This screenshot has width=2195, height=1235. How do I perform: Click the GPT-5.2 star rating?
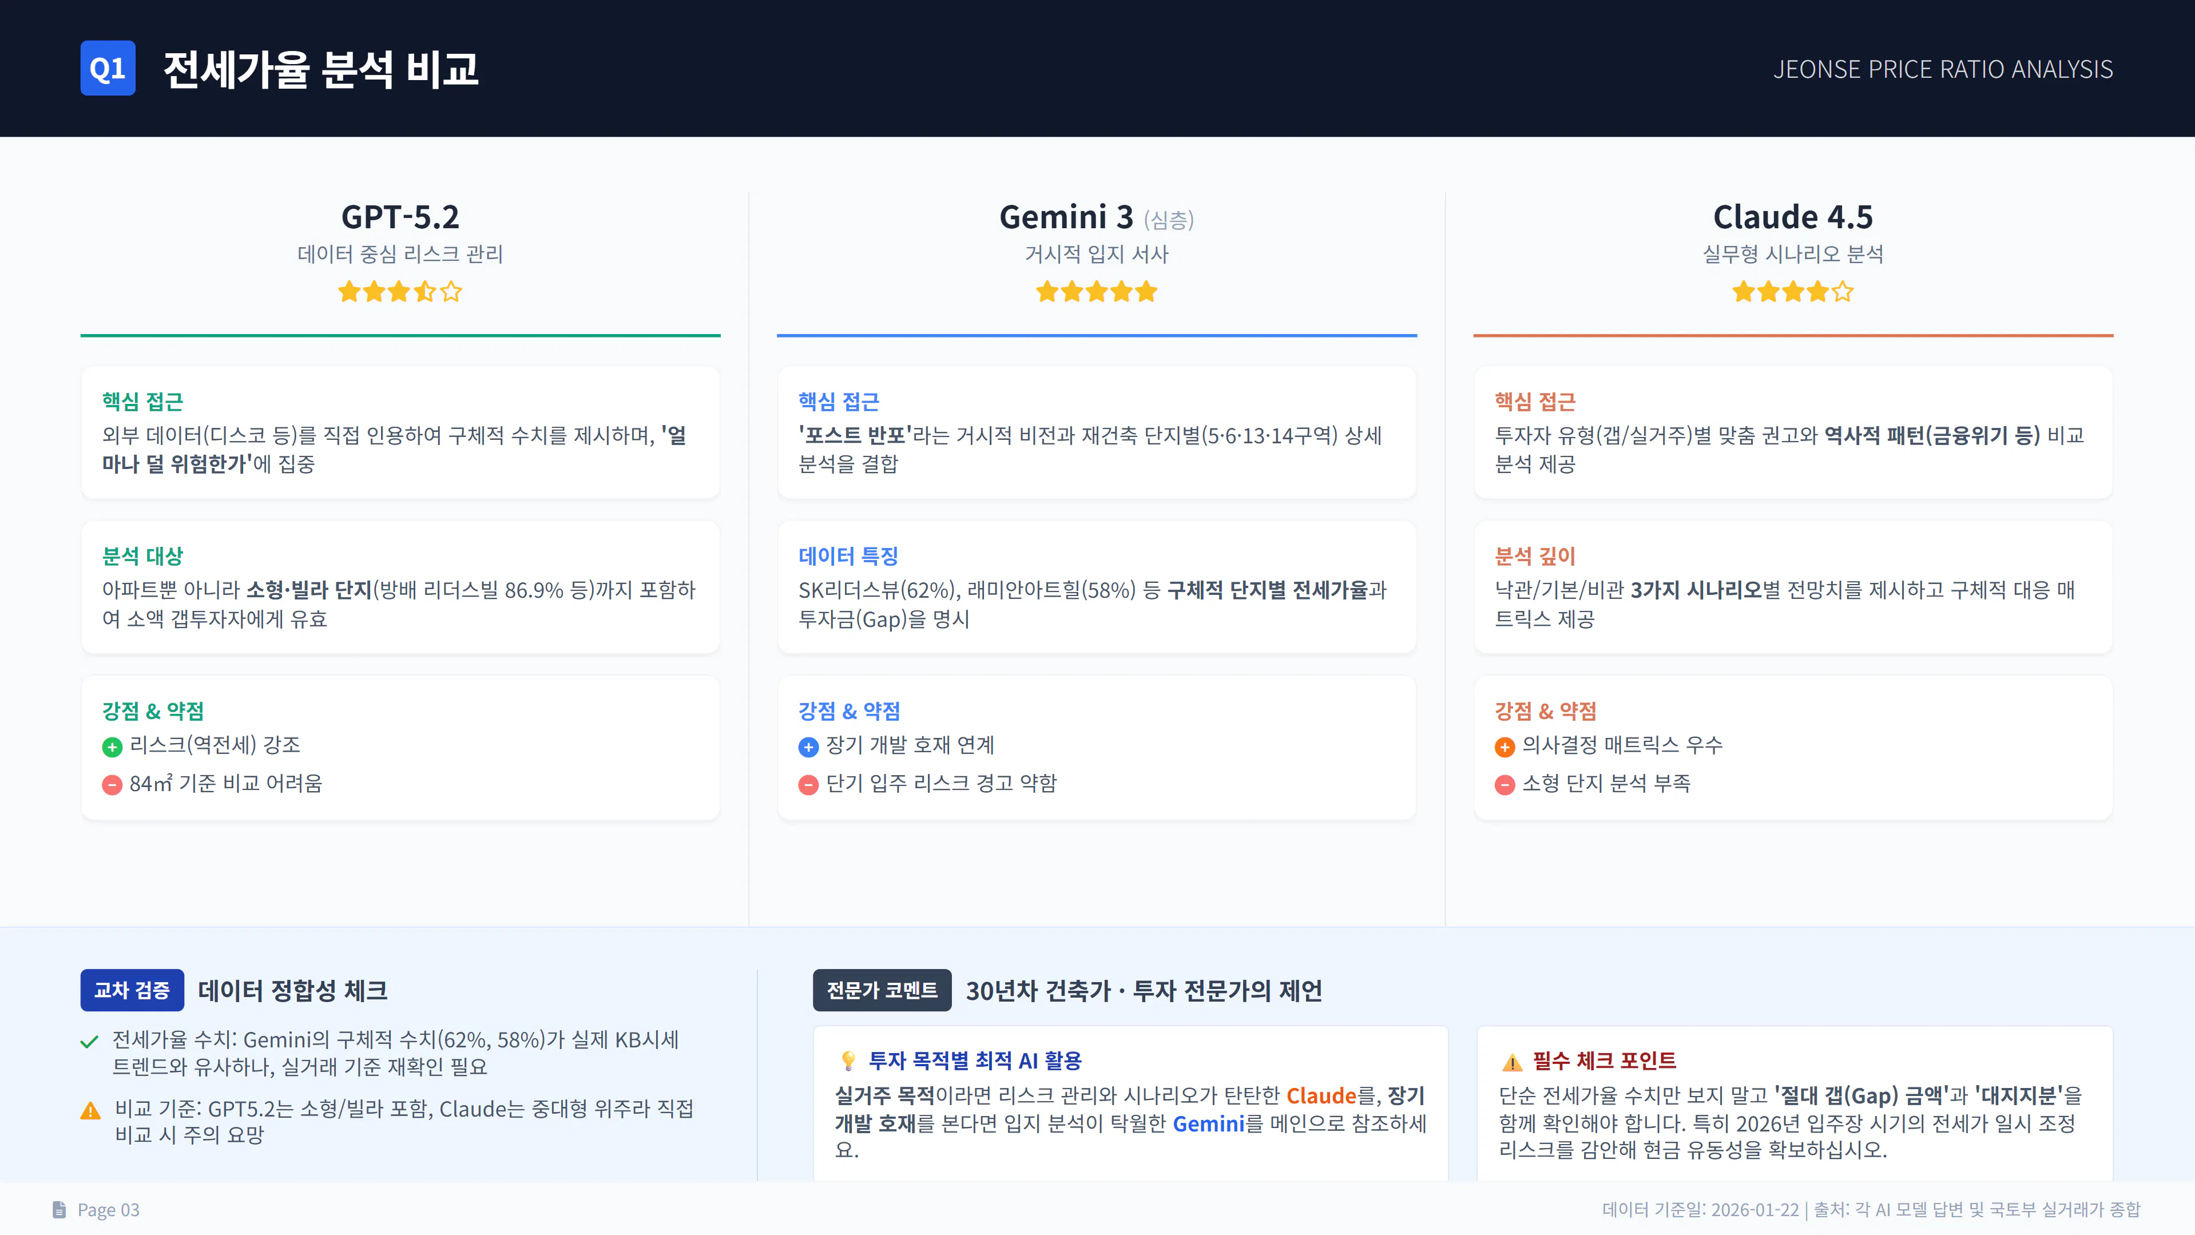[x=400, y=292]
